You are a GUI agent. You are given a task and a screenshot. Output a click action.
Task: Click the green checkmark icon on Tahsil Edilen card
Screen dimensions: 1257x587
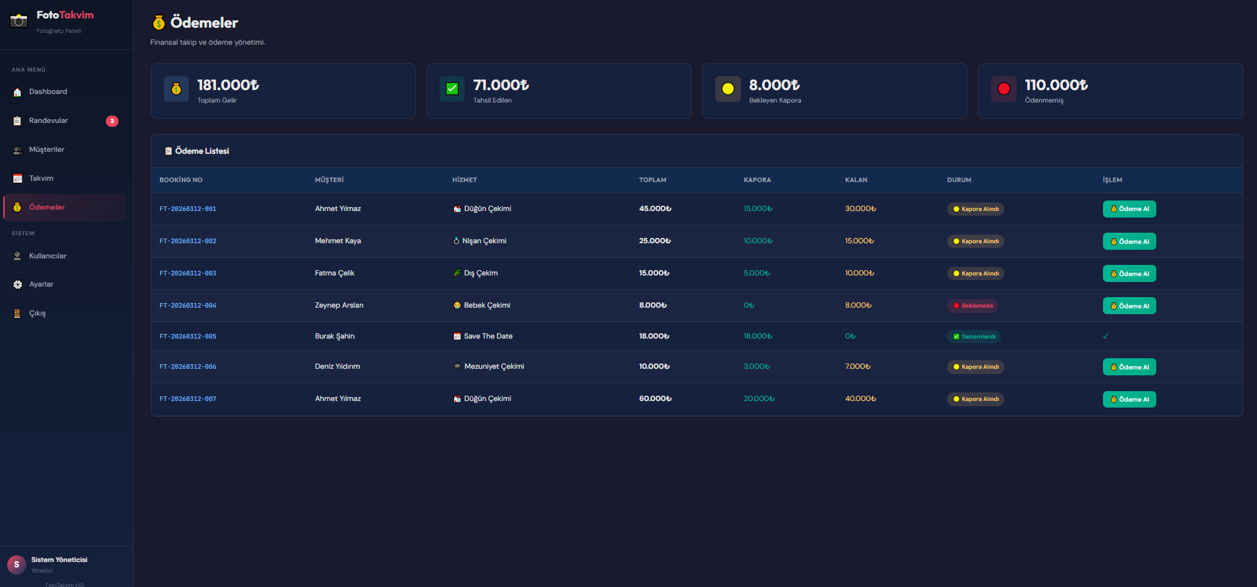tap(452, 89)
